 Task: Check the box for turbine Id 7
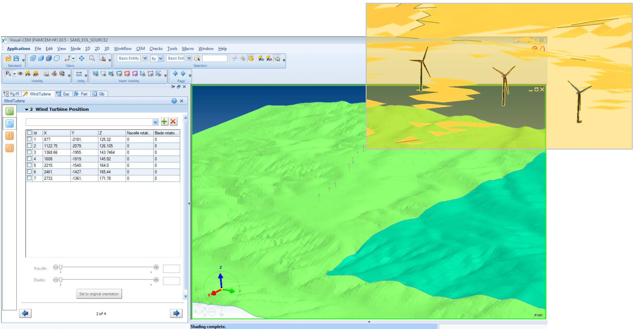(x=29, y=178)
